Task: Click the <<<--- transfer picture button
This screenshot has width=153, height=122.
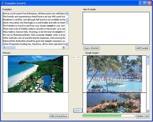Action: pos(78,111)
